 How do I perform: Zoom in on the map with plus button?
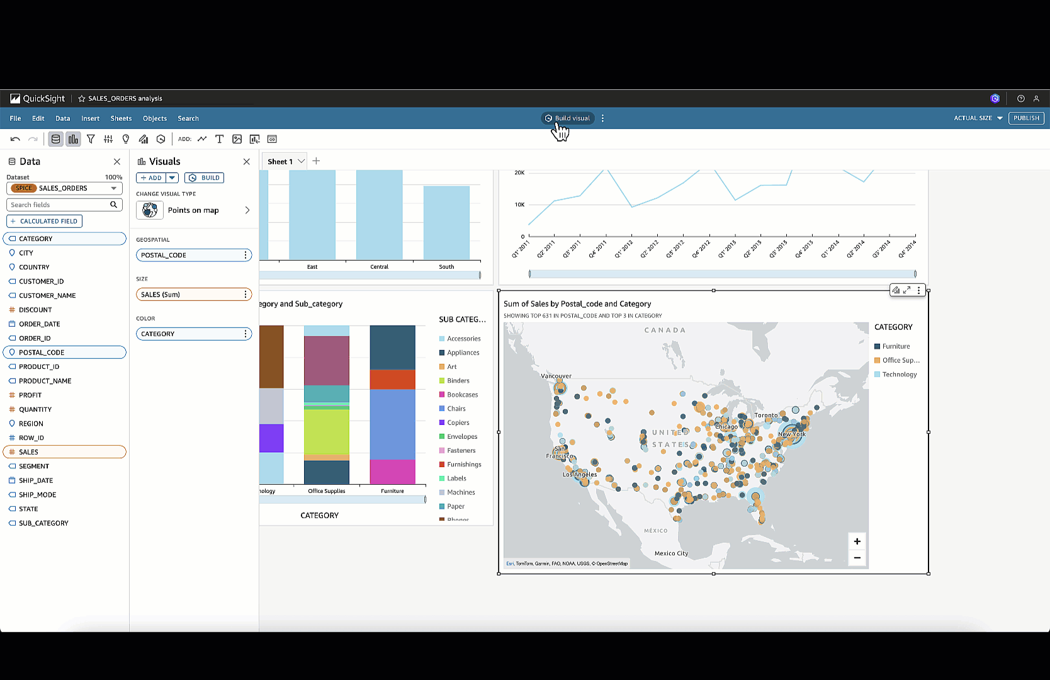[x=857, y=541]
